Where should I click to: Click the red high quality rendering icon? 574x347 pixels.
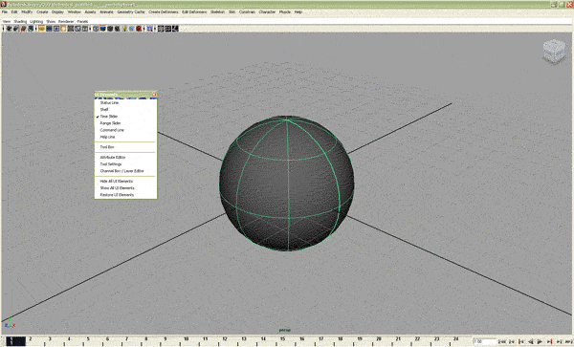139,28
